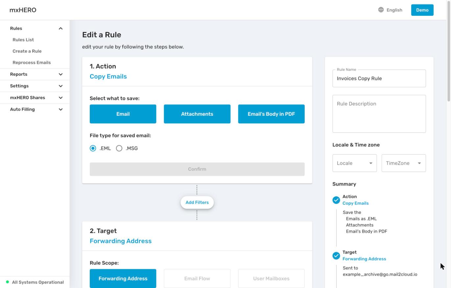451x288 pixels.
Task: Click the mxHERO logo
Action: [x=23, y=10]
